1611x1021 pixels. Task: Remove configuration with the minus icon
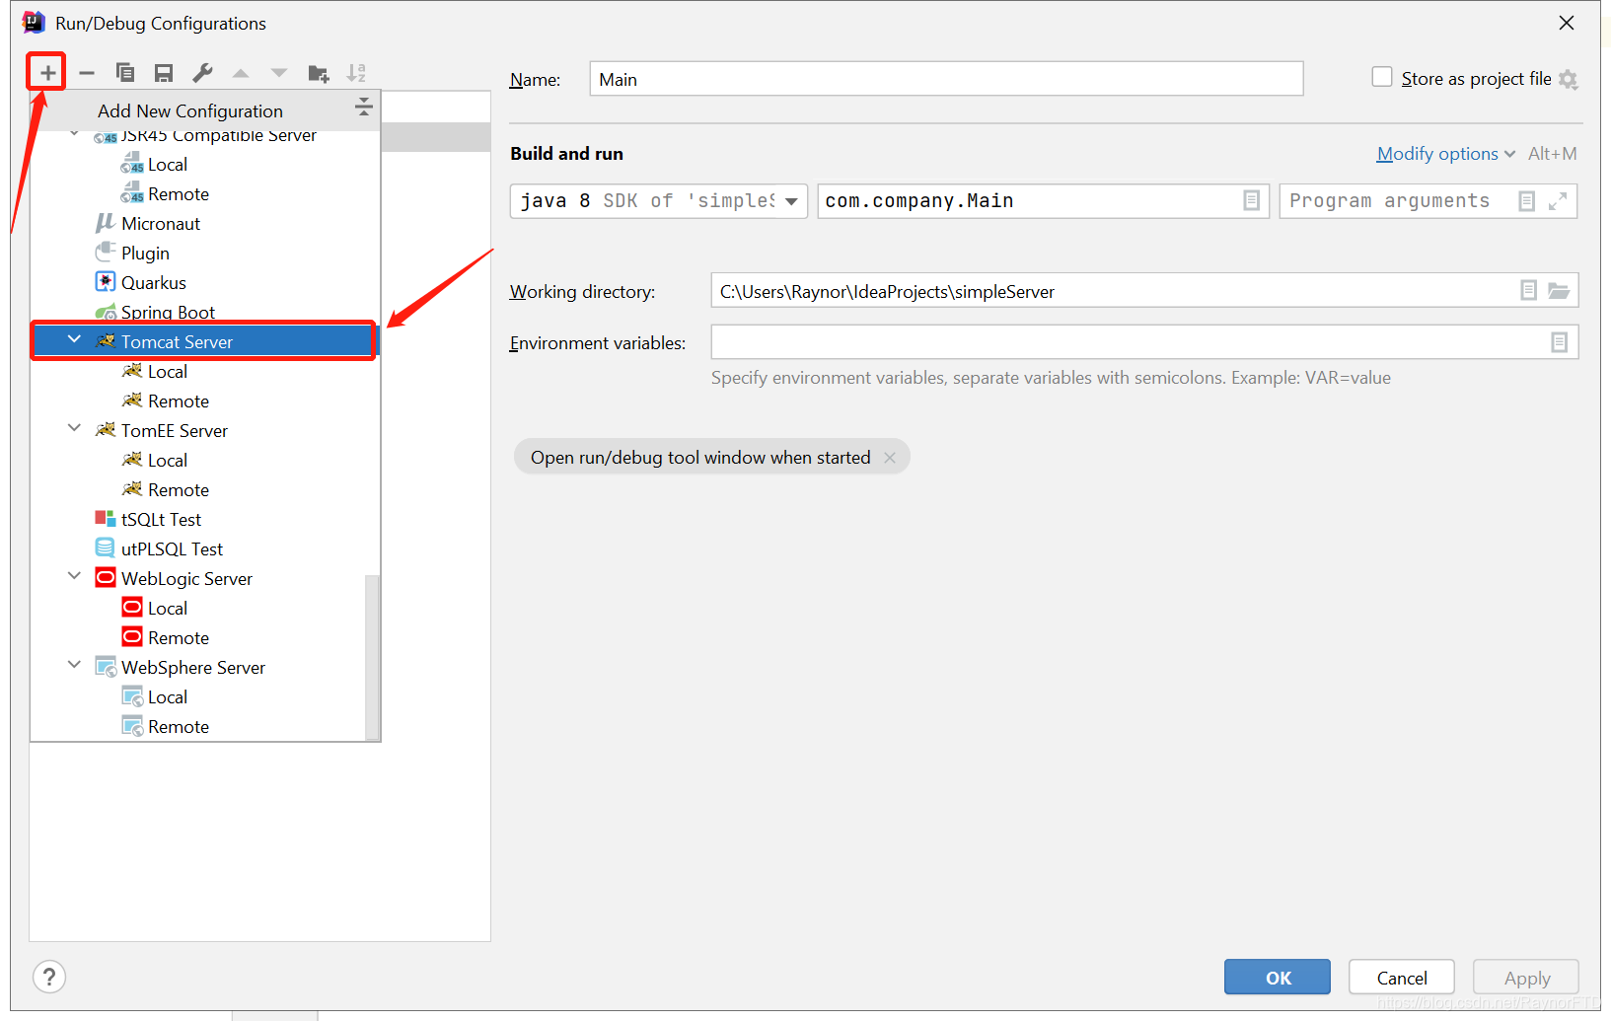point(87,73)
